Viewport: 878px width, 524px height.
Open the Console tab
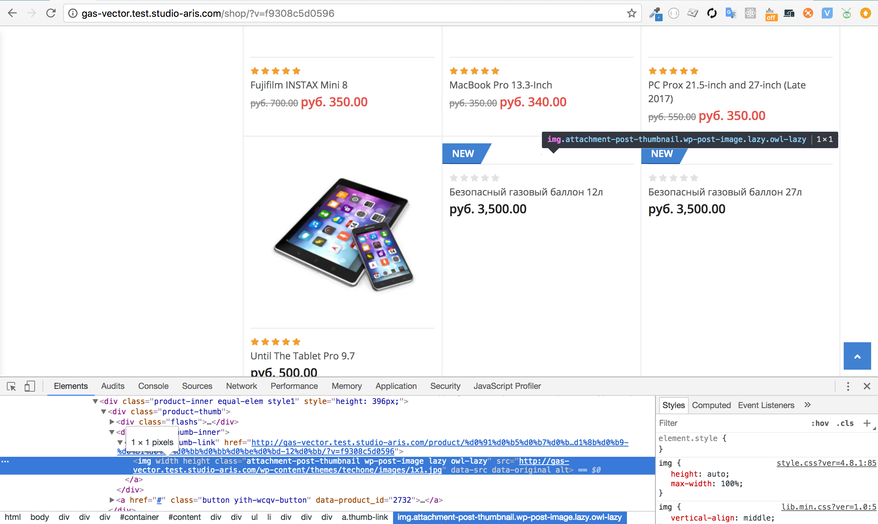[153, 386]
